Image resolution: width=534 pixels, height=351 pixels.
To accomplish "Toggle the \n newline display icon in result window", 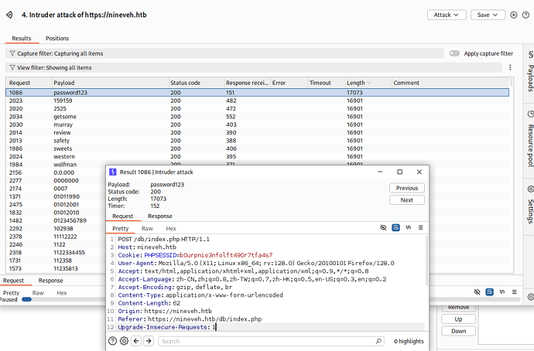I will click(x=409, y=227).
